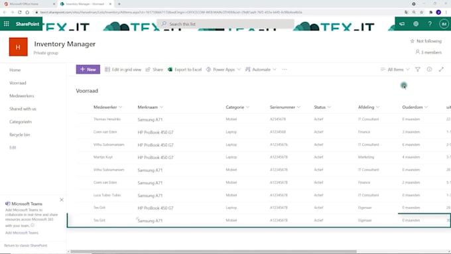The height and width of the screenshot is (254, 451).
Task: Open the filter pane funnel icon
Action: point(418,70)
